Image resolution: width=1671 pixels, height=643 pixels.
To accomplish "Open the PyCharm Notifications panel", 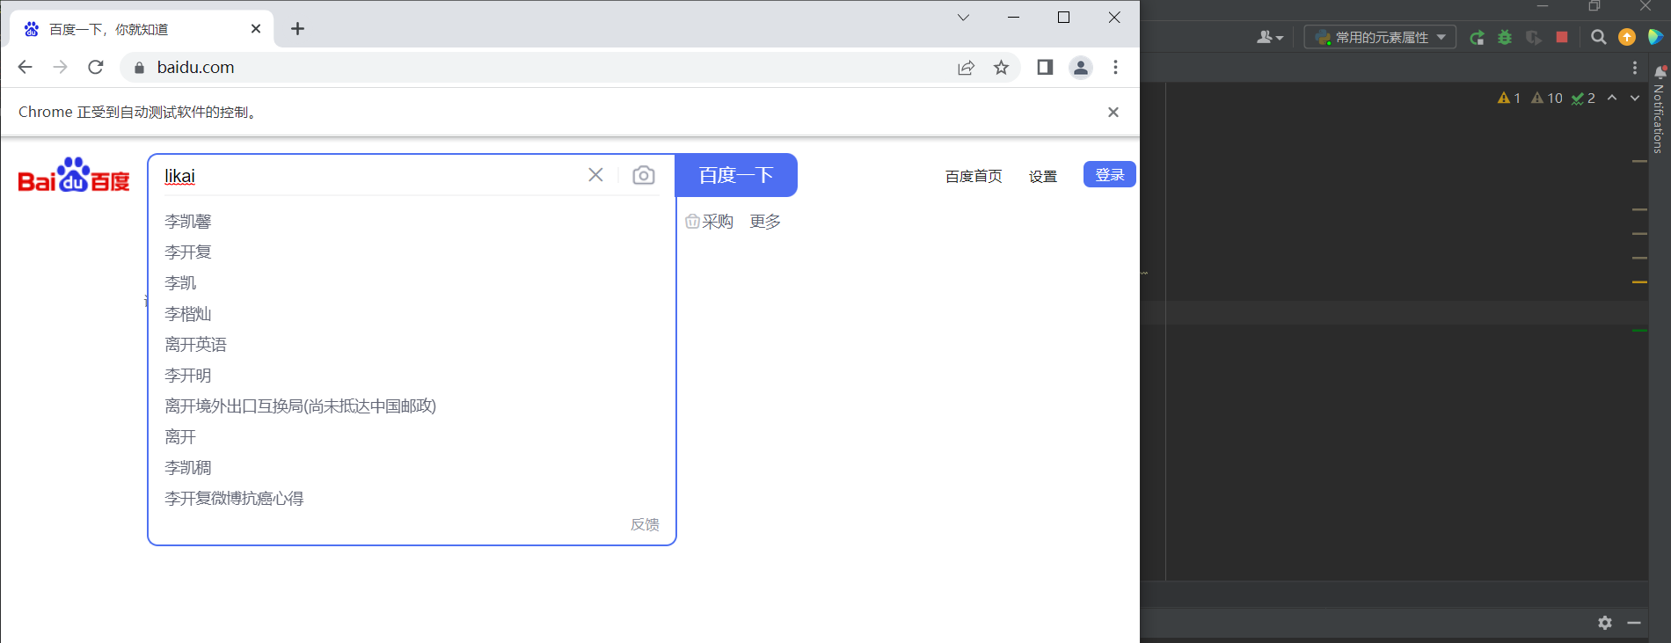I will point(1660,108).
